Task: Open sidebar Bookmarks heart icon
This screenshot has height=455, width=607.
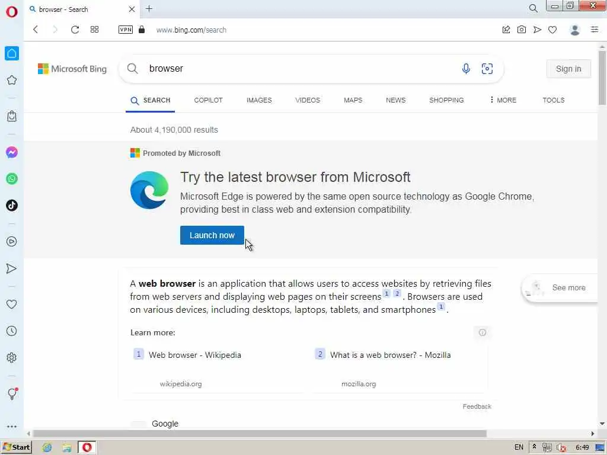Action: 12,304
